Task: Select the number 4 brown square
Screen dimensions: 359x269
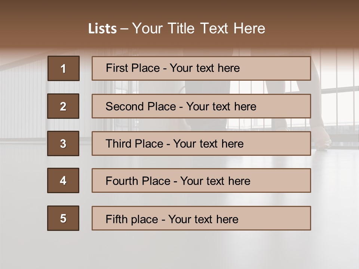Action: click(x=63, y=180)
